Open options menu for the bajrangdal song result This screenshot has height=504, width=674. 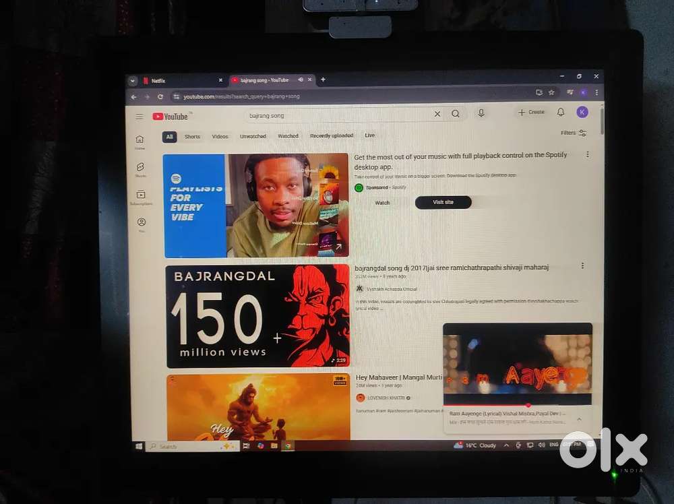pos(582,267)
